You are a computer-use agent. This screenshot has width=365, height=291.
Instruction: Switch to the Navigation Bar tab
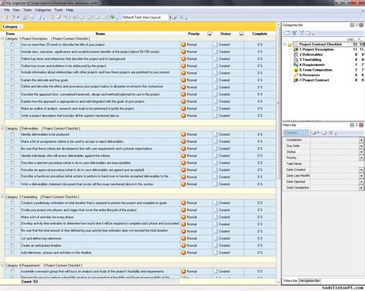(x=310, y=281)
